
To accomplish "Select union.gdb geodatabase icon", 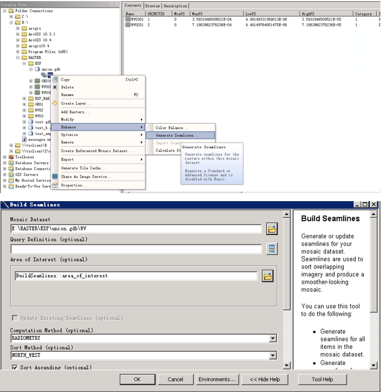I will [x=37, y=69].
